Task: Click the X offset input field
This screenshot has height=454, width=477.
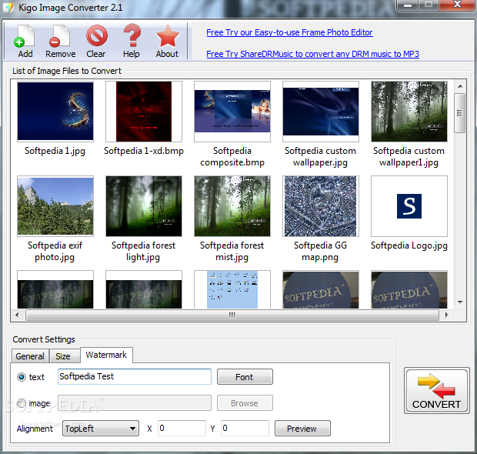Action: tap(182, 428)
